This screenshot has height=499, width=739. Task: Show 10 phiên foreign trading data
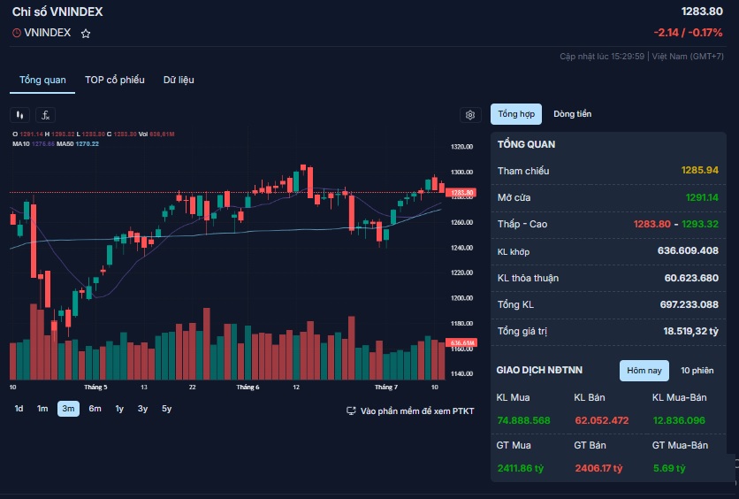pyautogui.click(x=697, y=370)
